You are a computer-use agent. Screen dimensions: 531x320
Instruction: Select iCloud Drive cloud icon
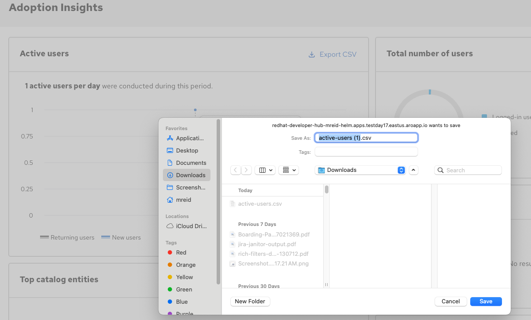(x=170, y=226)
